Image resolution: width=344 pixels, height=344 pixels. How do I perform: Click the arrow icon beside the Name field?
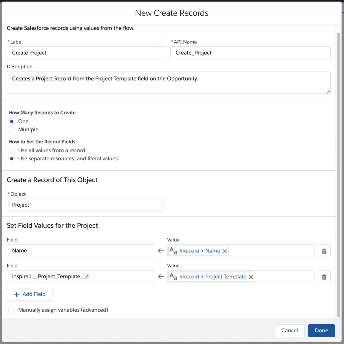click(x=161, y=251)
